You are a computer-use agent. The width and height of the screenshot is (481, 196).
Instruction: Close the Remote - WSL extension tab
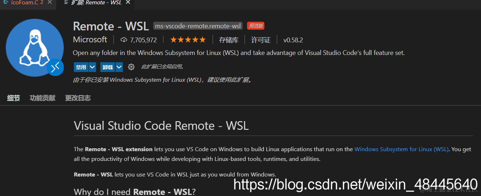[128, 3]
